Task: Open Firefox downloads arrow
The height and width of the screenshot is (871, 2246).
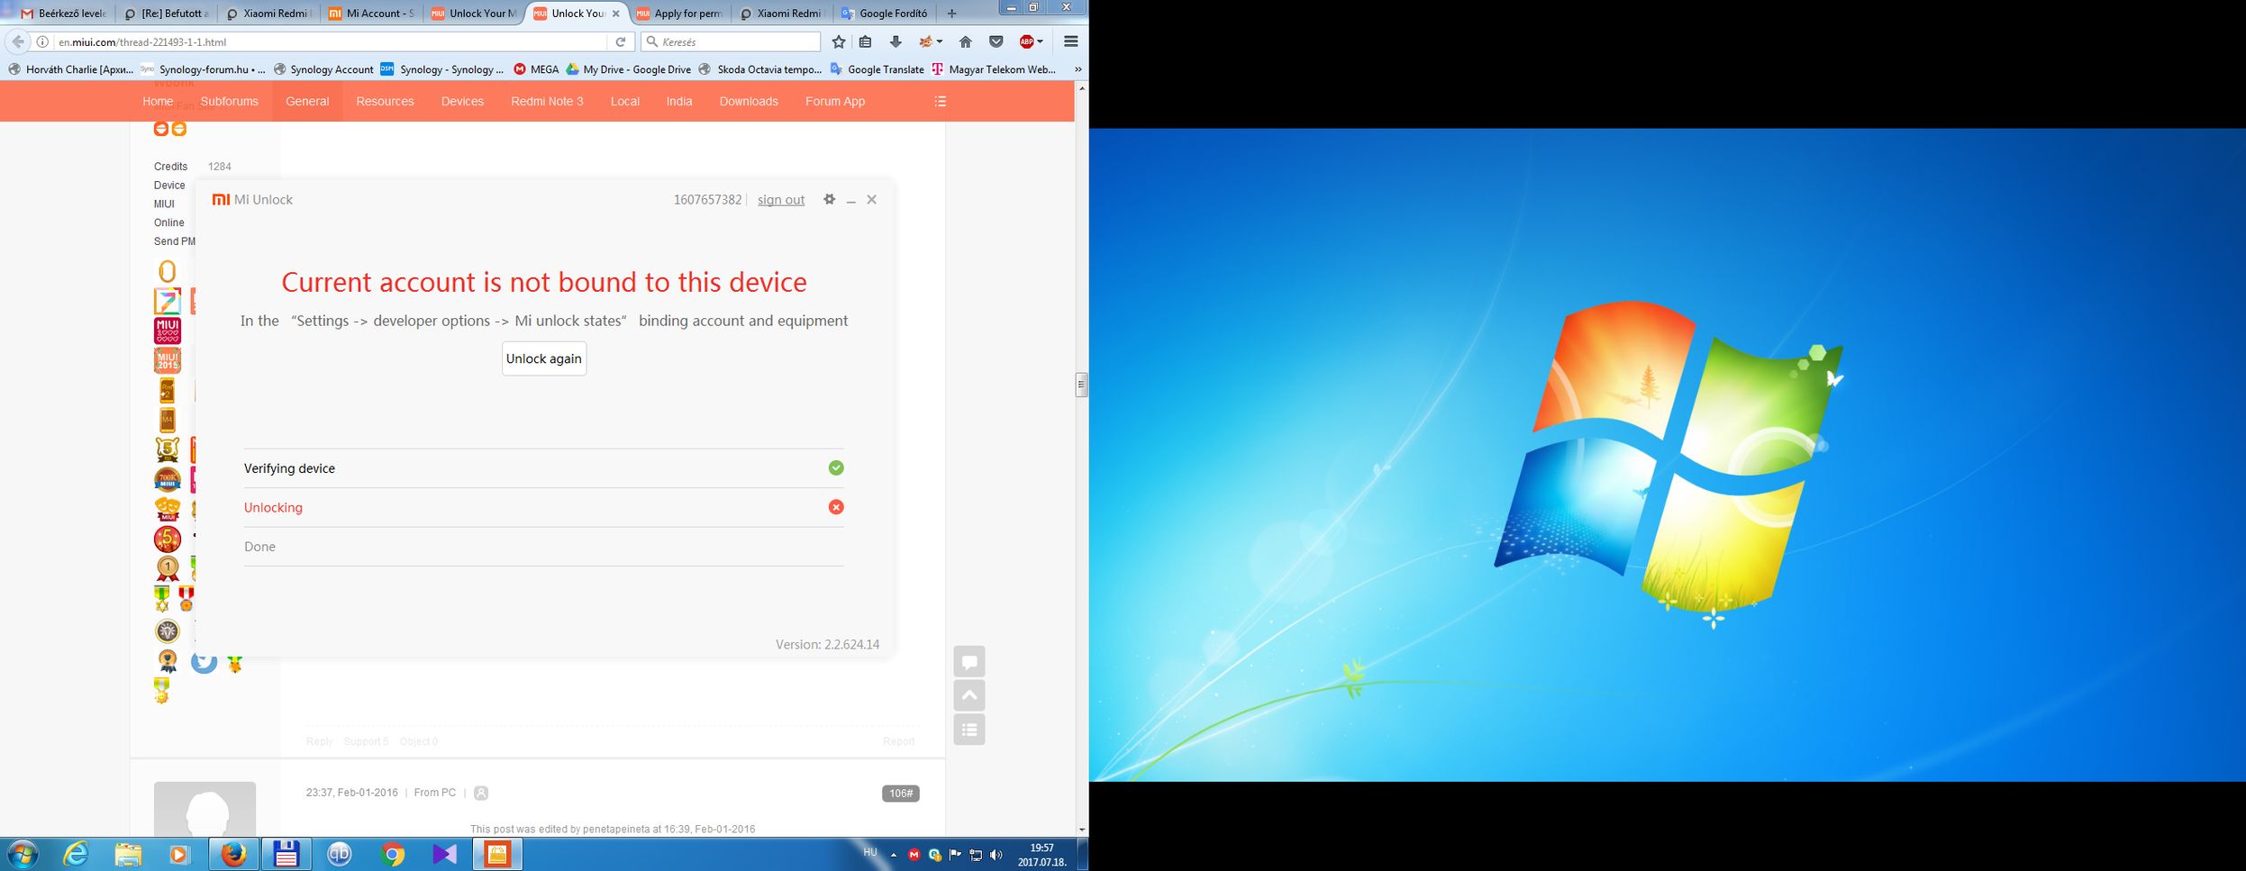Action: [x=896, y=41]
